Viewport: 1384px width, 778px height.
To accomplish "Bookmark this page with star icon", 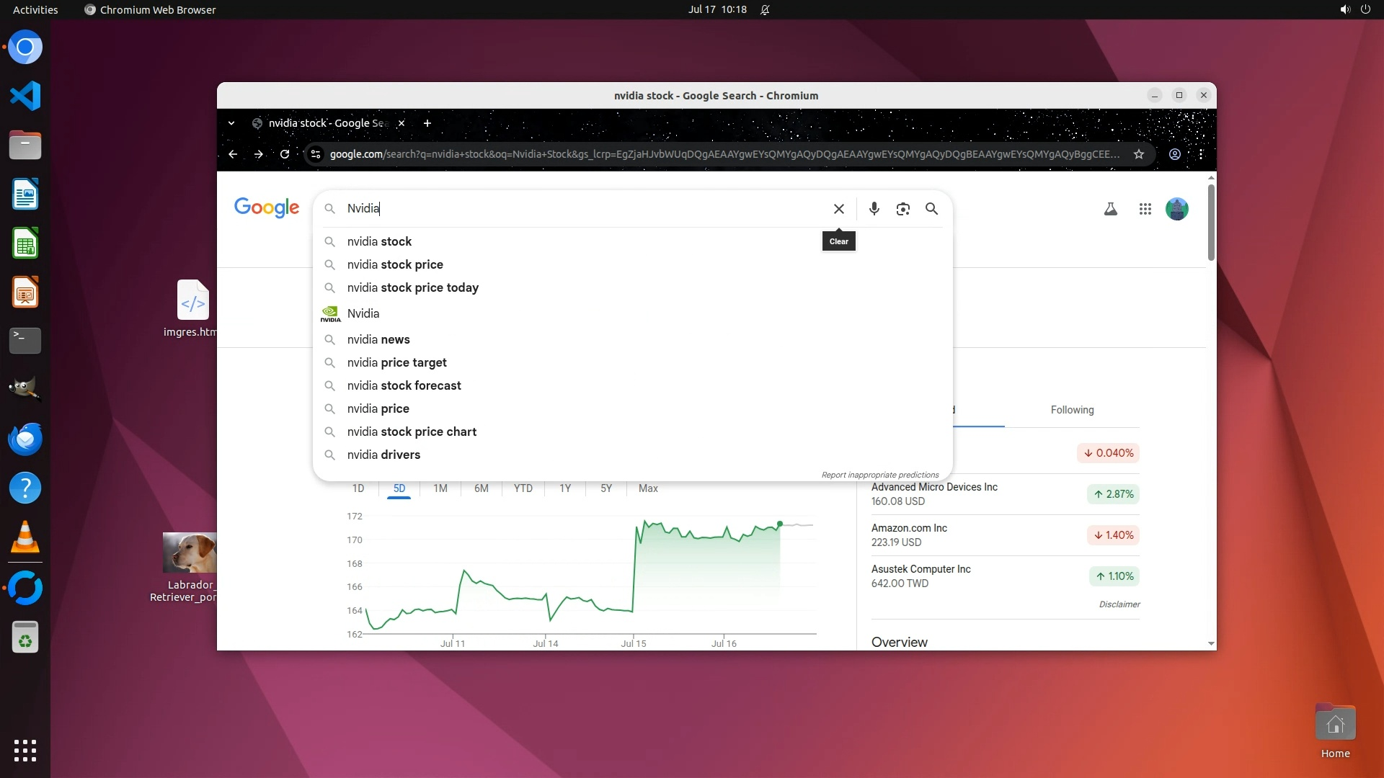I will (1139, 154).
